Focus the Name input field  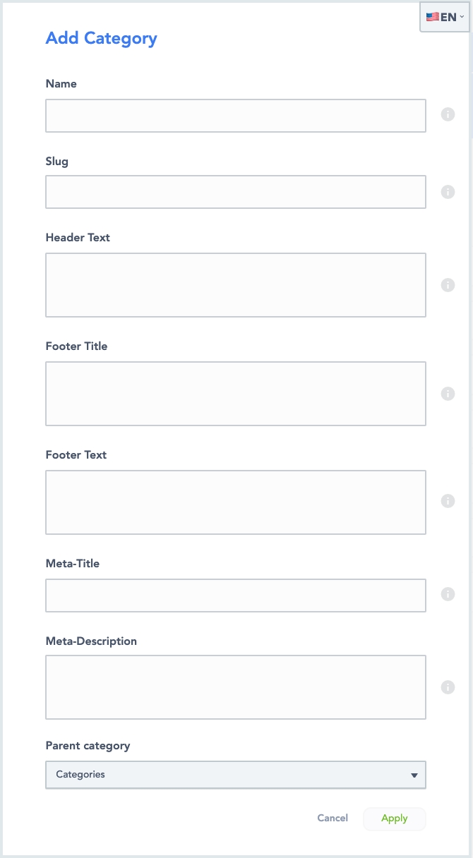[x=236, y=116]
